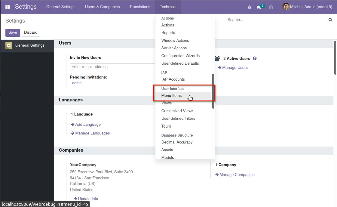Viewport: 337px width, 207px height.
Task: Select User-defined Filters entry
Action: click(x=178, y=118)
